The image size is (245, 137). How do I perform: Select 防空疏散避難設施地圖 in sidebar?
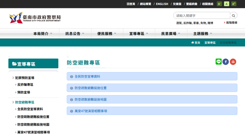[x=33, y=125]
